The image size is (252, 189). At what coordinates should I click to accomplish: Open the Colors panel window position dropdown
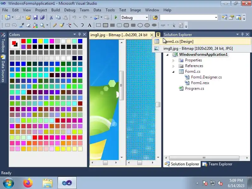(x=75, y=34)
